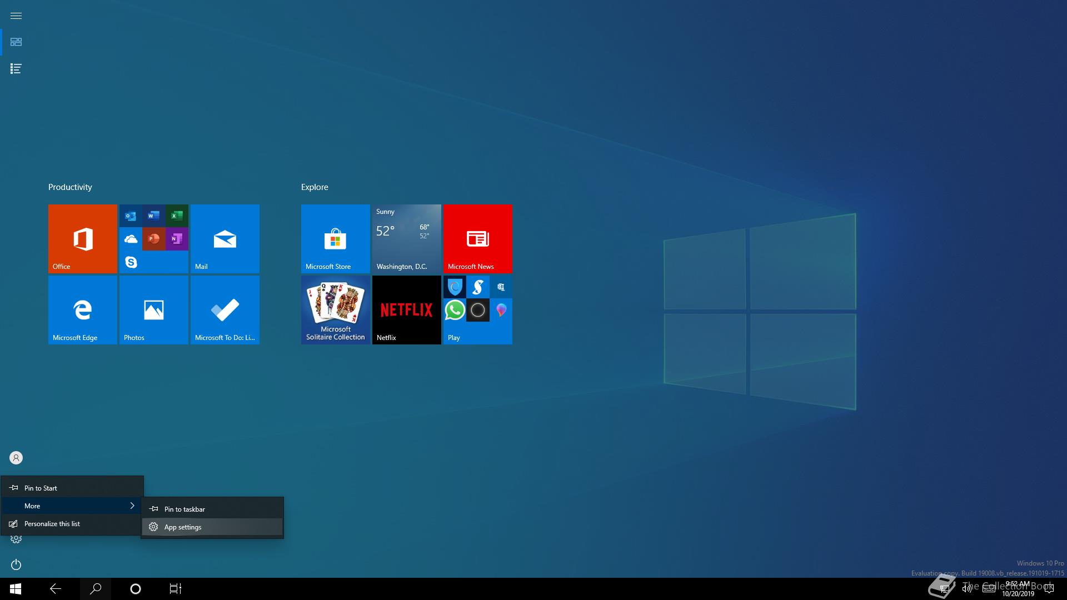Click the Windows Start button
Screen dimensions: 1067x600
tap(16, 589)
